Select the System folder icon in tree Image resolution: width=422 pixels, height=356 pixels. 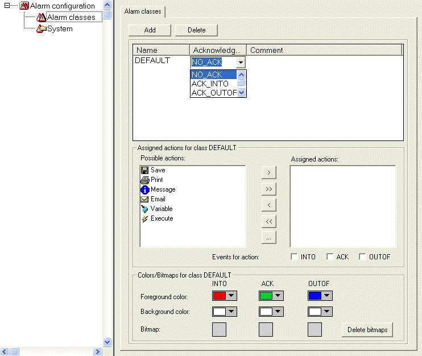(x=41, y=28)
